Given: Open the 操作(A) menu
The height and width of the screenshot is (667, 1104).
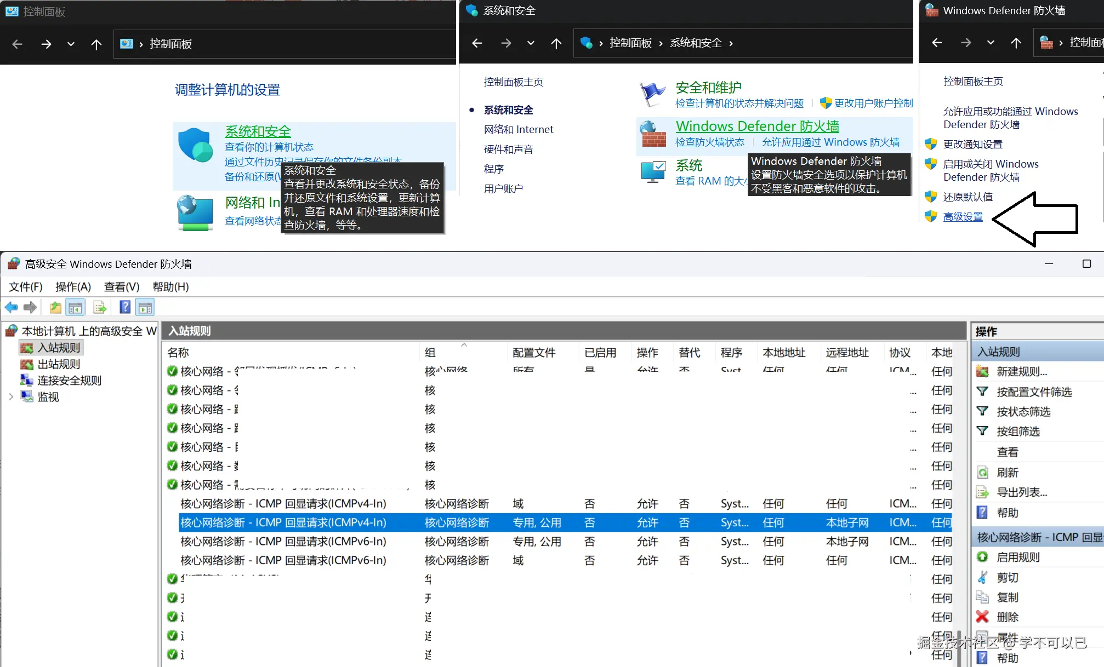Looking at the screenshot, I should click(x=73, y=286).
